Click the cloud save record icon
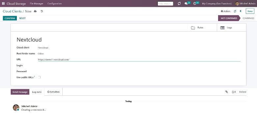This screenshot has height=124, width=257. click(35, 11)
